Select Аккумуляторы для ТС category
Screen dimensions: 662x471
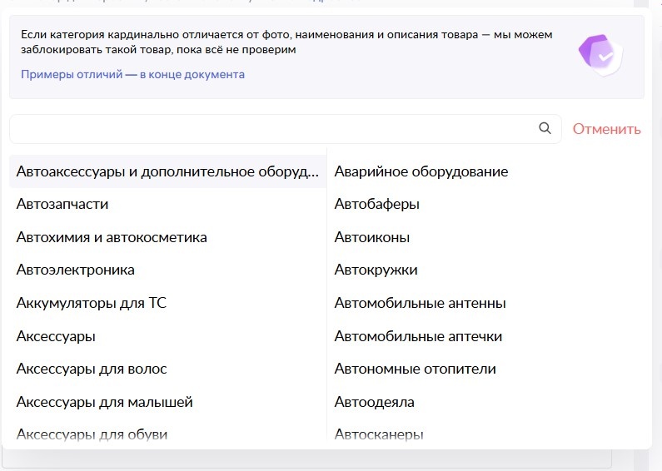pos(92,303)
